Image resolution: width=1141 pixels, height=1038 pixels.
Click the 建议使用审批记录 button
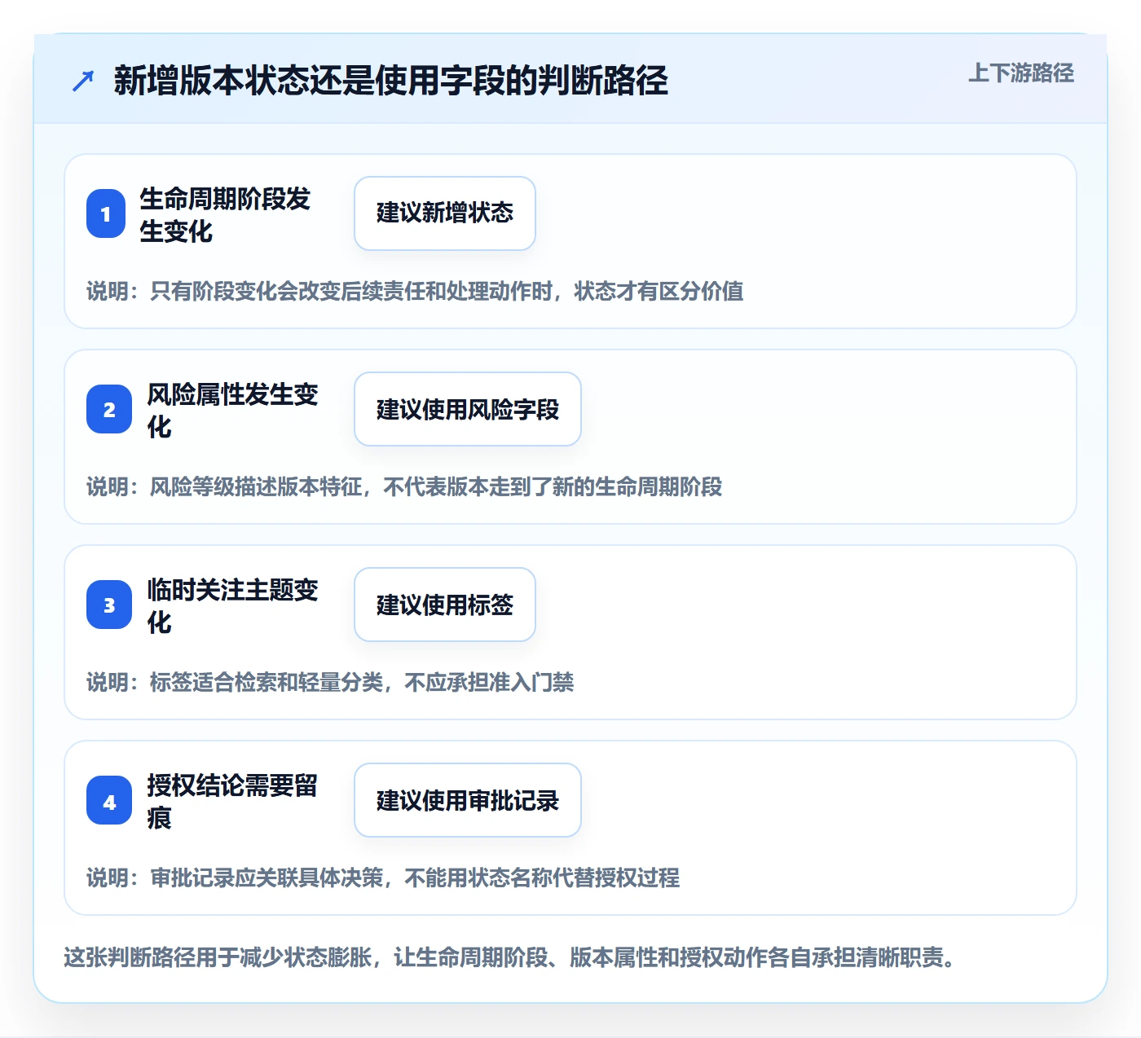[468, 800]
